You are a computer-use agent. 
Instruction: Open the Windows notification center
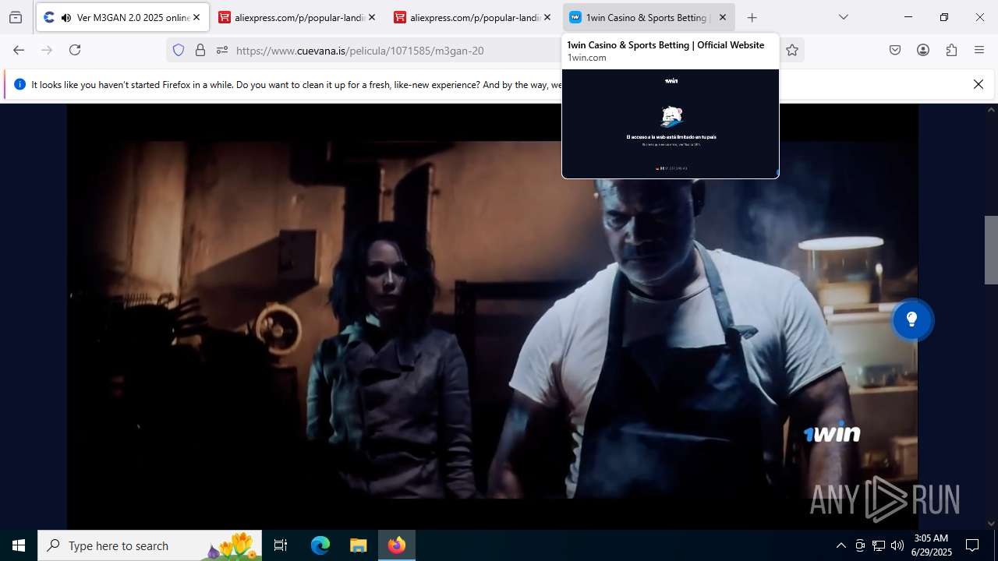click(972, 545)
